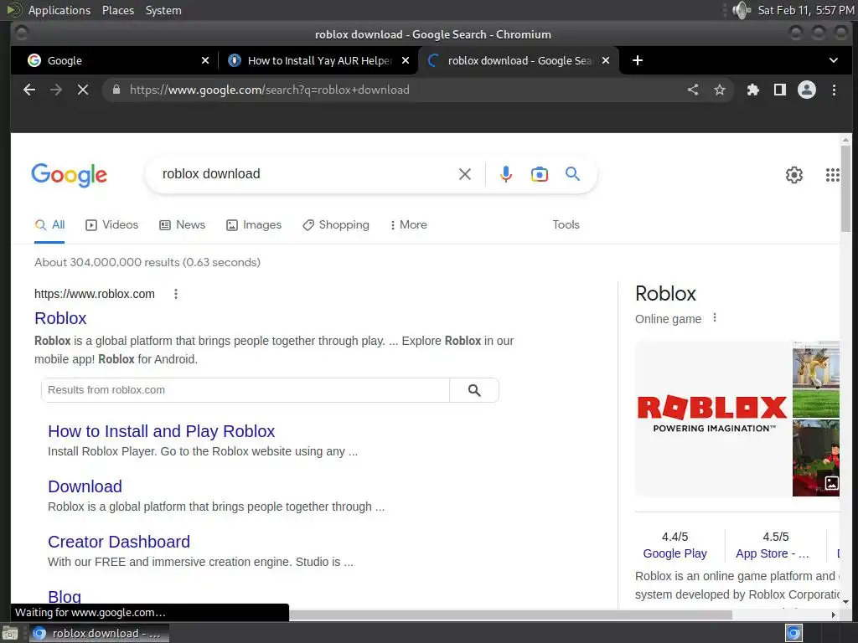
Task: Select the address bar URL
Action: 269,90
